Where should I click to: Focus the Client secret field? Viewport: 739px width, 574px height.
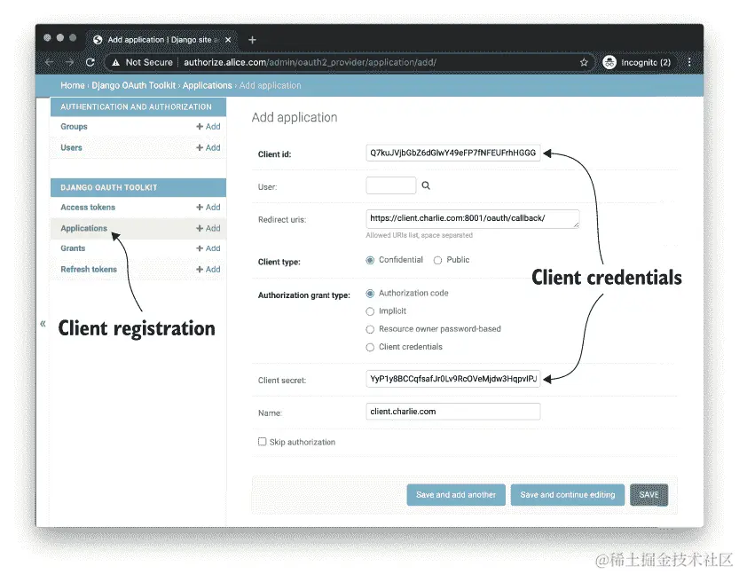tap(453, 379)
